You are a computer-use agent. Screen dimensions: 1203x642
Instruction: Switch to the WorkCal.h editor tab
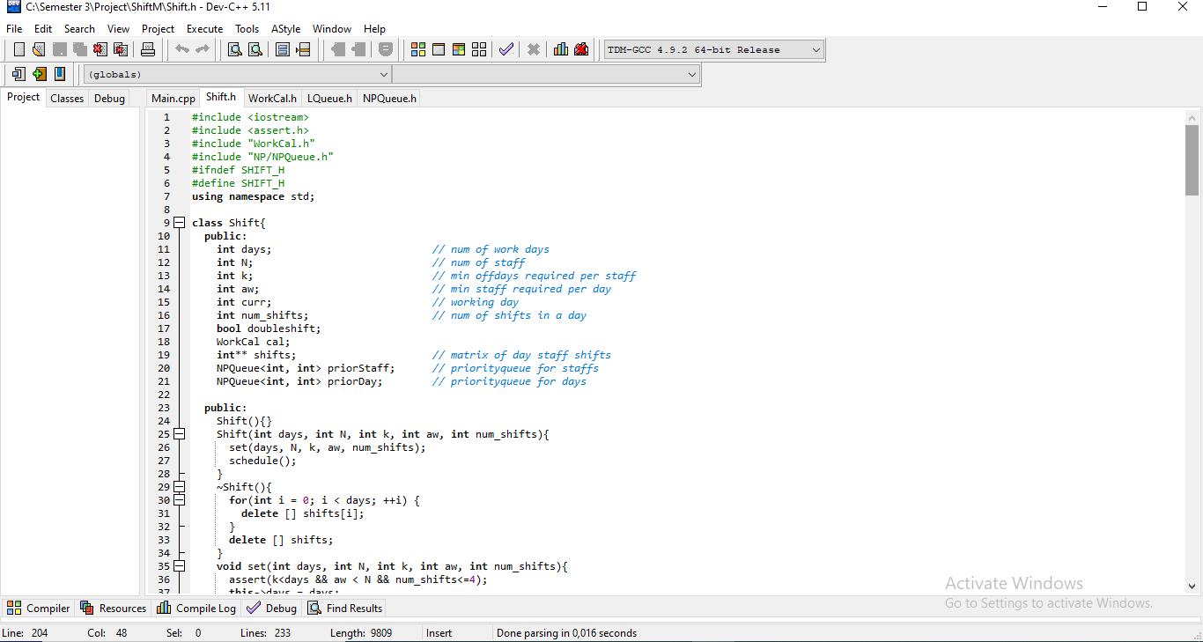[x=272, y=99]
